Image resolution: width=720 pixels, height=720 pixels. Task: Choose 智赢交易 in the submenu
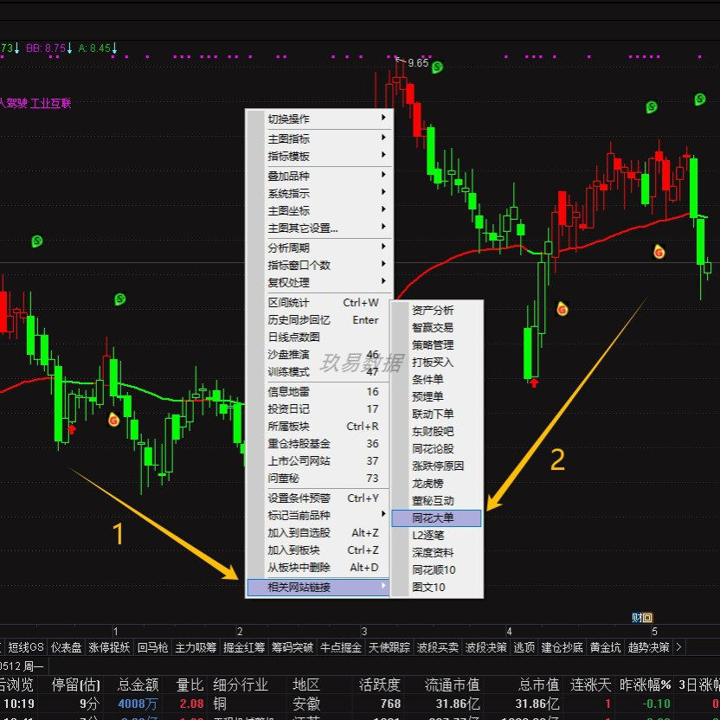(436, 327)
